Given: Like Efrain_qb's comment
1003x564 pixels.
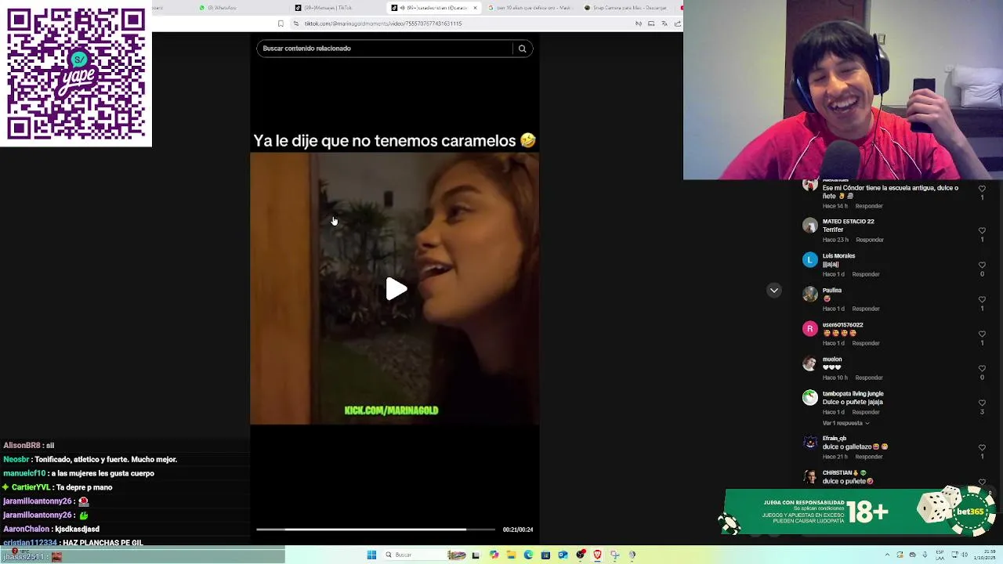Looking at the screenshot, I should point(982,447).
